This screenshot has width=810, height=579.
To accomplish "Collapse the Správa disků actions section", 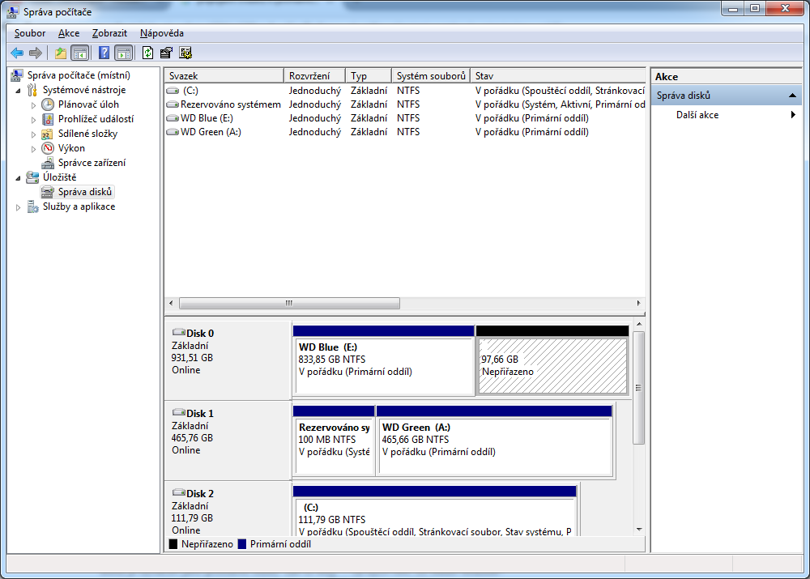I will (792, 96).
